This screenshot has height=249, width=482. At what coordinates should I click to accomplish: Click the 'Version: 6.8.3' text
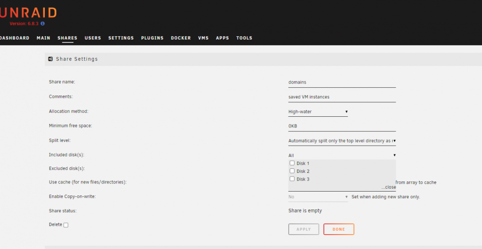(x=24, y=24)
